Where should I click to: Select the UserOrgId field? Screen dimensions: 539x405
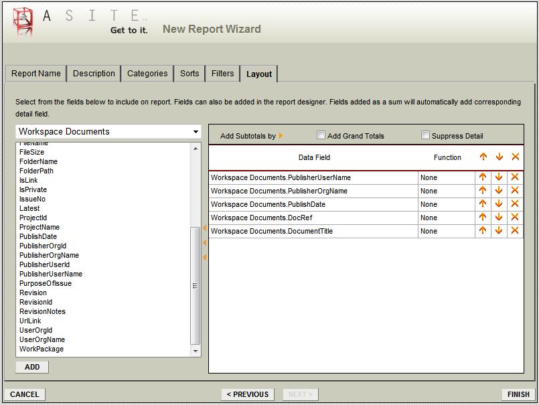coord(36,330)
